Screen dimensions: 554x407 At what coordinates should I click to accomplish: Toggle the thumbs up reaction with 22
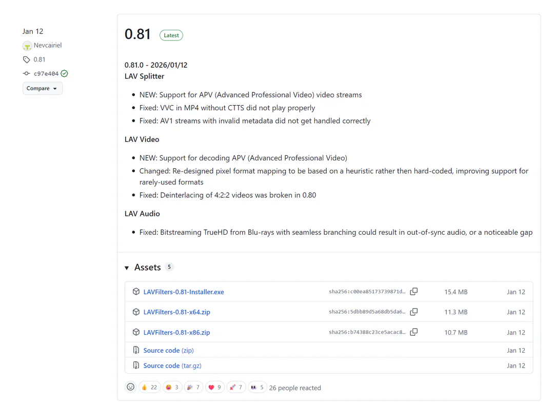click(149, 388)
